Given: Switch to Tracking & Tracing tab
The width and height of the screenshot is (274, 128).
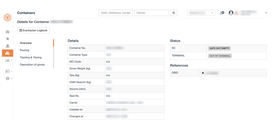Looking at the screenshot, I should 31,57.
